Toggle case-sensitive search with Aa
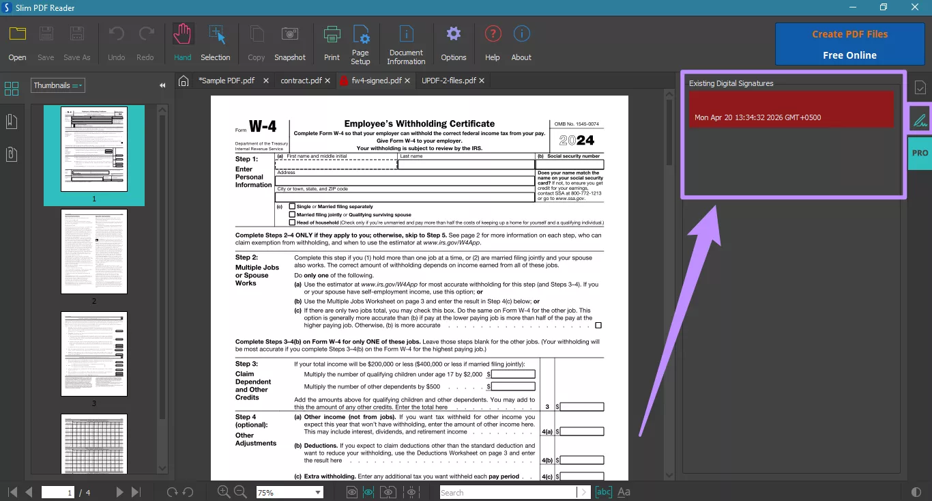Screen dimensions: 932x501 tap(624, 491)
